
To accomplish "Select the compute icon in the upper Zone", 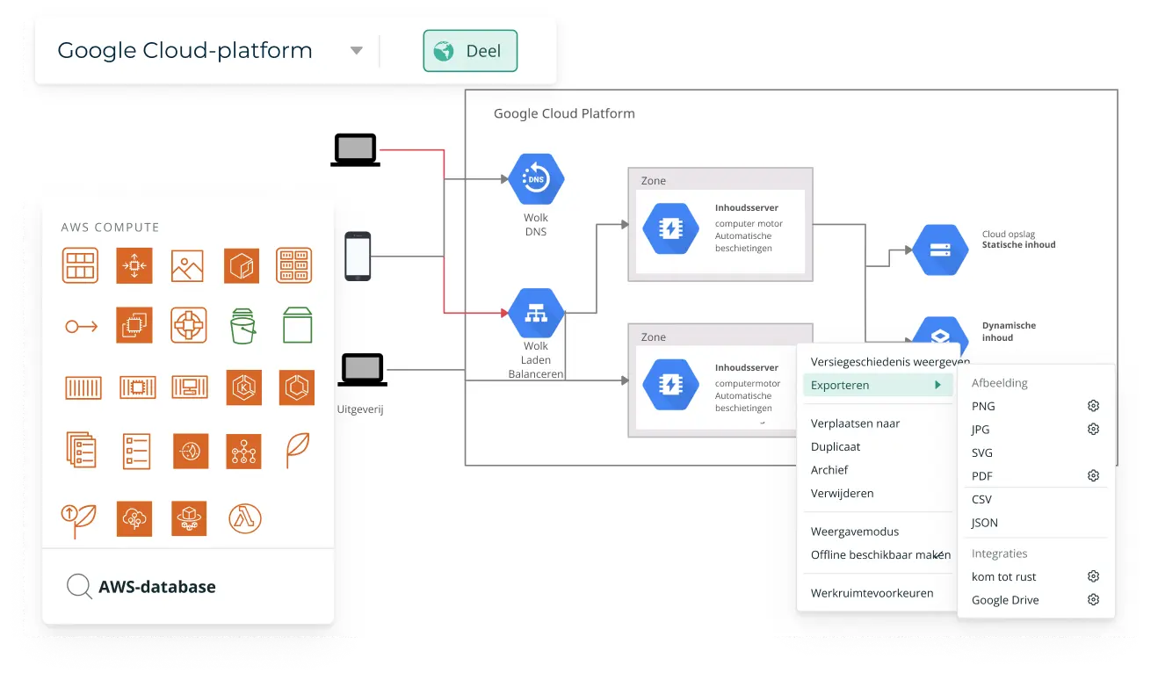I will pos(670,228).
